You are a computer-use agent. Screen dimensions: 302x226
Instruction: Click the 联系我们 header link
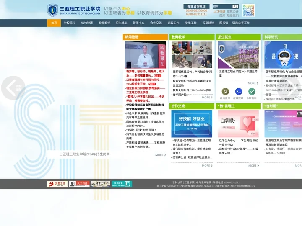pyautogui.click(x=233, y=15)
